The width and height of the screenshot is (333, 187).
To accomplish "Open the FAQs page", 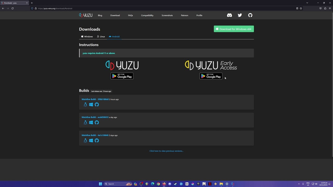I will tap(130, 15).
